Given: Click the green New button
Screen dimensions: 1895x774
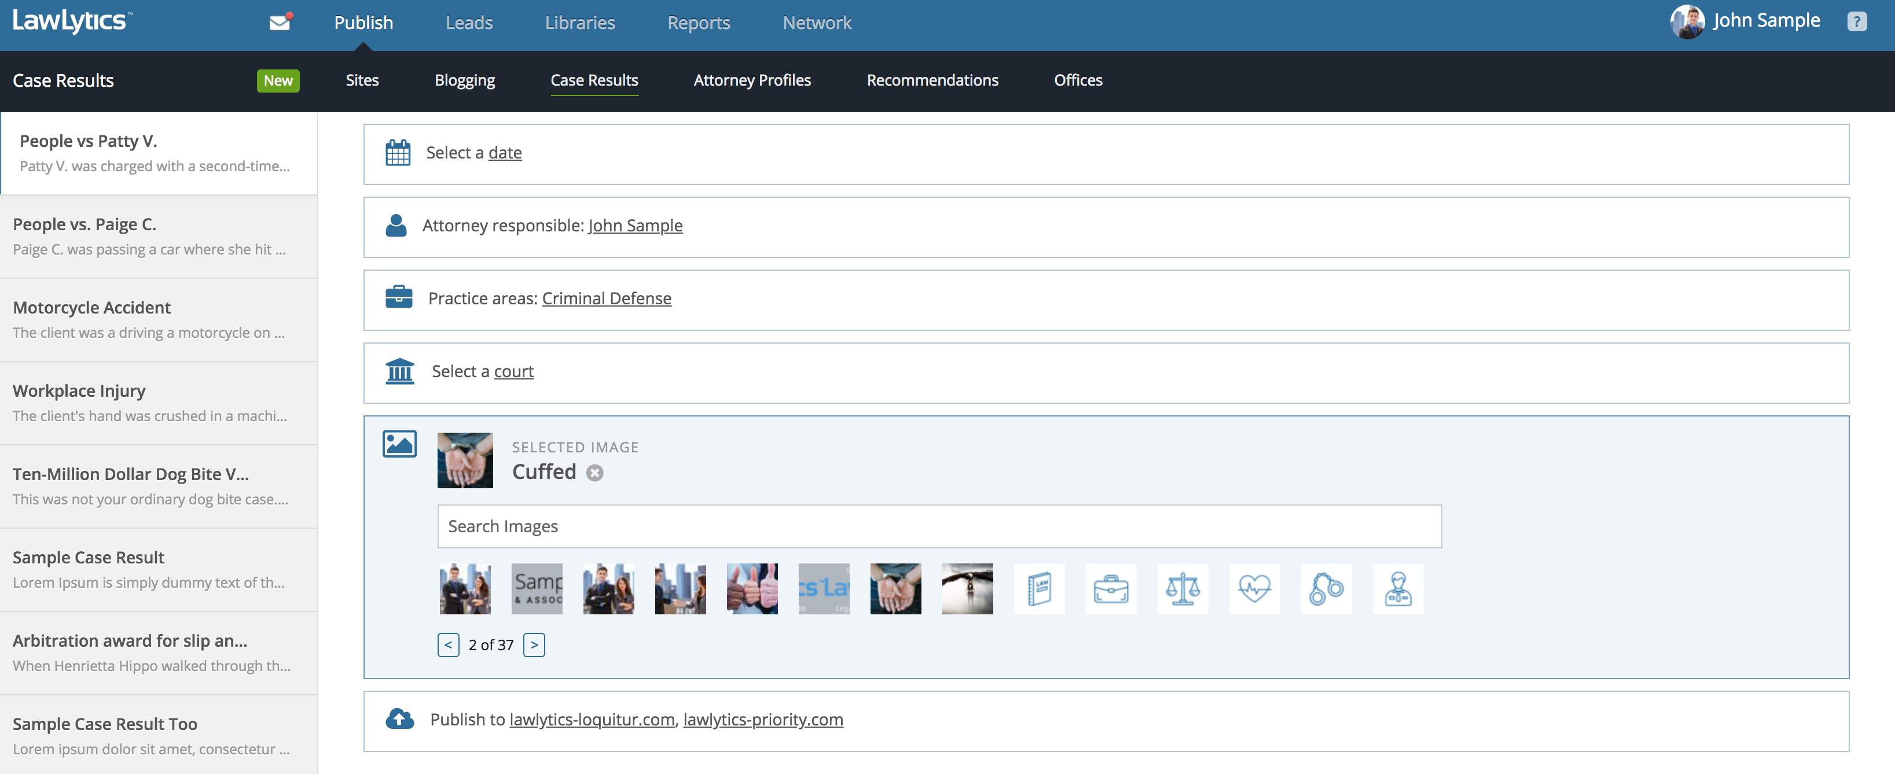Looking at the screenshot, I should [x=278, y=81].
